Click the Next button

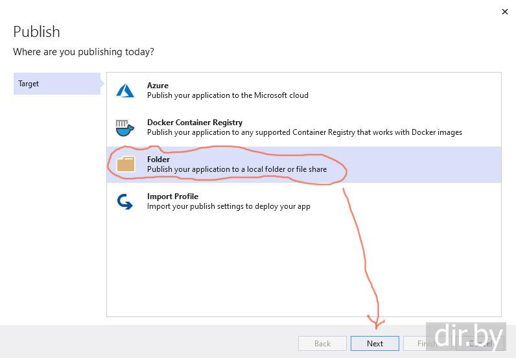pos(375,344)
